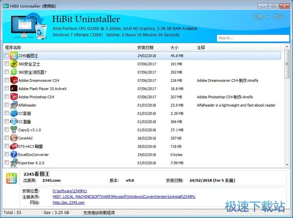Click the vertical scrollbar thumb

287,64
